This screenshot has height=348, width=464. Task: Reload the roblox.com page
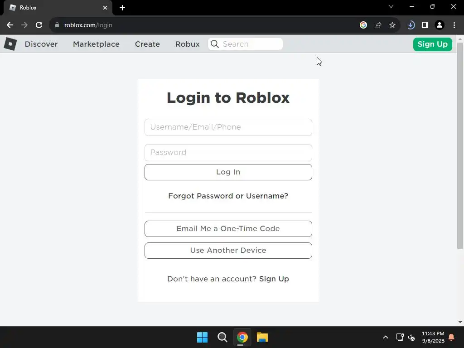click(x=39, y=25)
